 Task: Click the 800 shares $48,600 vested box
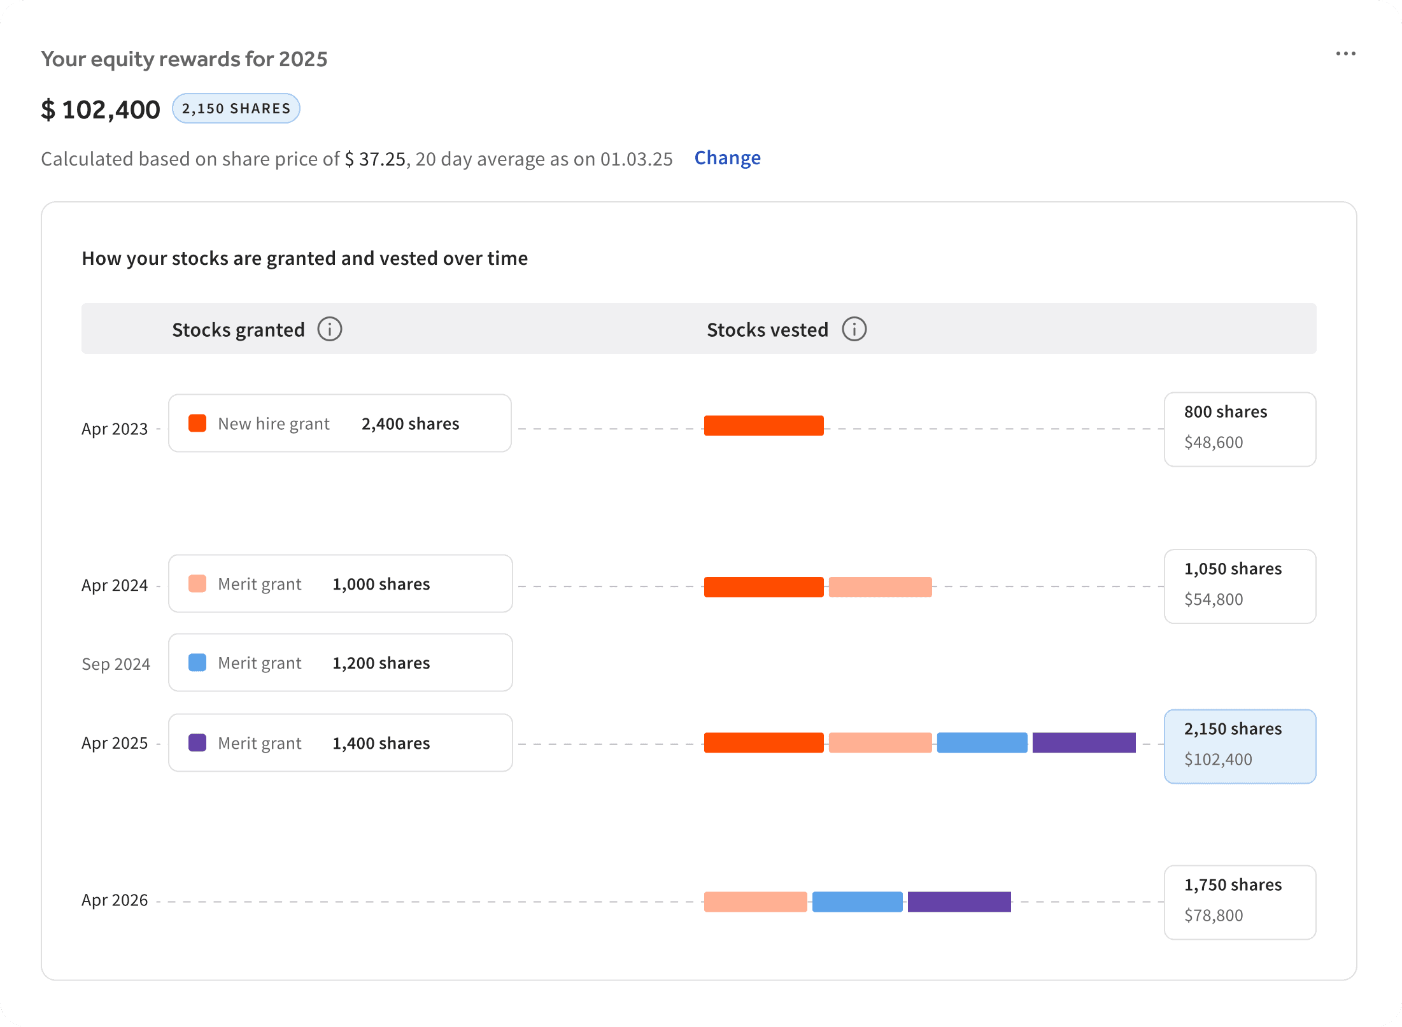tap(1239, 429)
